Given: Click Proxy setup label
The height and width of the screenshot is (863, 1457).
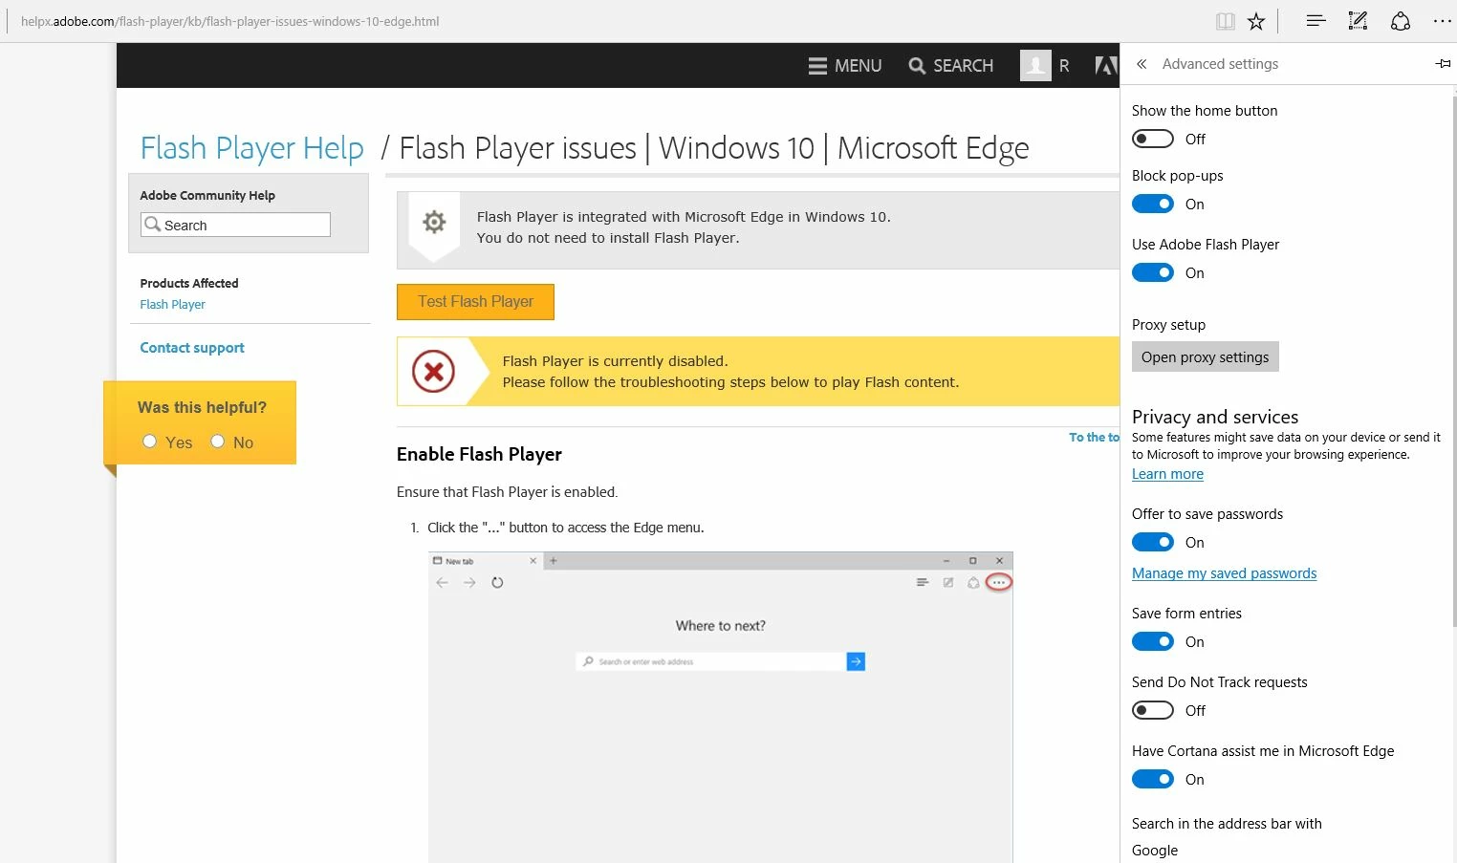Looking at the screenshot, I should pyautogui.click(x=1168, y=325).
